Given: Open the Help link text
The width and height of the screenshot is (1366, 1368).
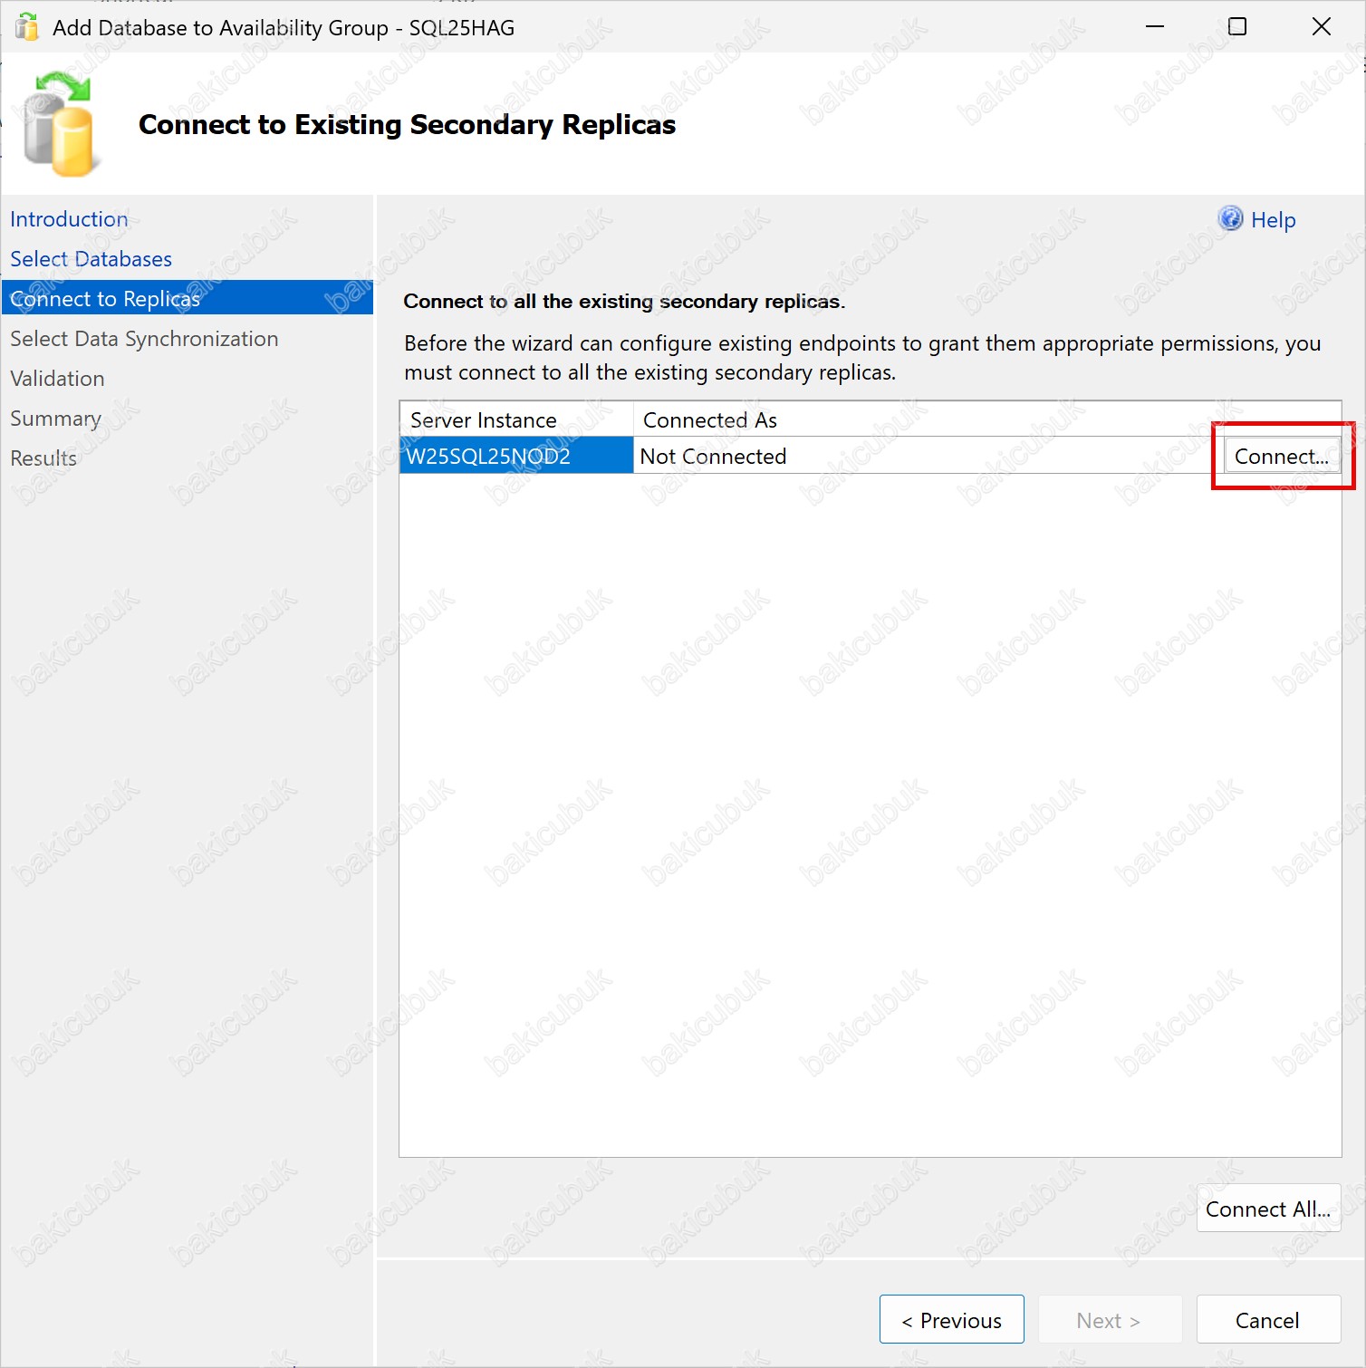Looking at the screenshot, I should click(x=1273, y=220).
